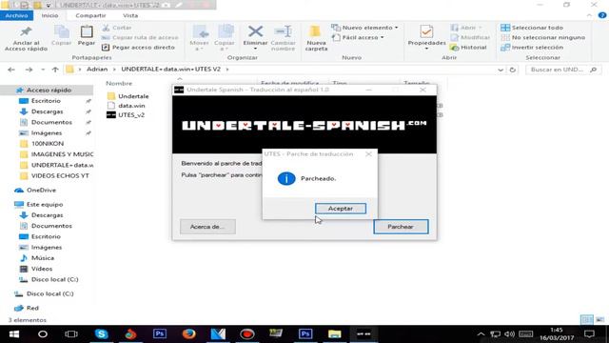The height and width of the screenshot is (343, 609).
Task: Click the Modificar ribbon option
Action: 470,37
